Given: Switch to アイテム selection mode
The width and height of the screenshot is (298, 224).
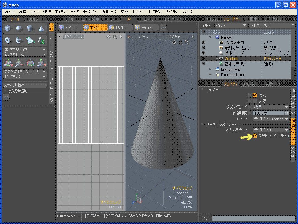Looking at the screenshot, I should point(146,28).
